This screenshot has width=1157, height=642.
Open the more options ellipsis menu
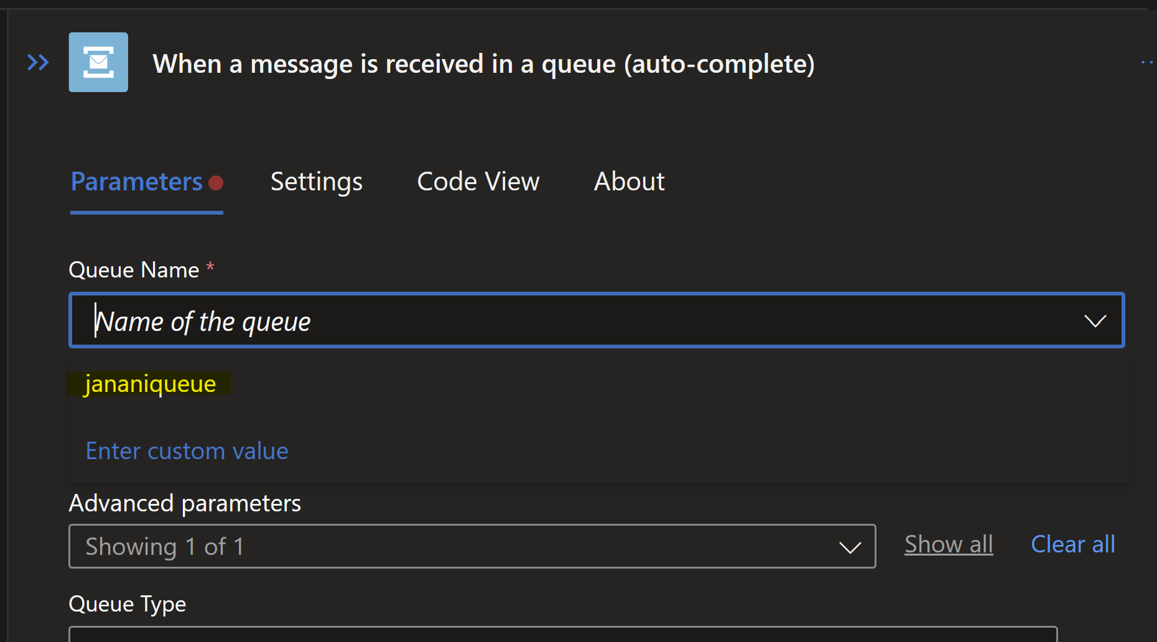tap(1146, 62)
